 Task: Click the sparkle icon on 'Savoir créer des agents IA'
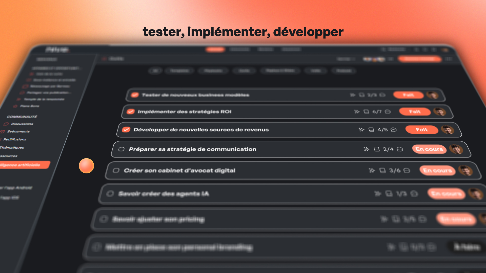pos(378,194)
